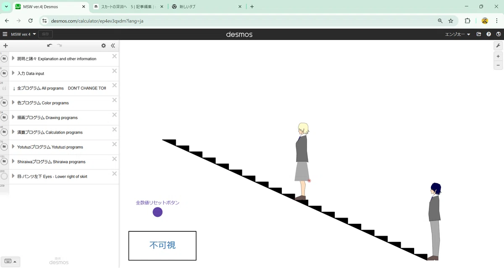
Task: Zoom out with the minus button
Action: pyautogui.click(x=498, y=65)
